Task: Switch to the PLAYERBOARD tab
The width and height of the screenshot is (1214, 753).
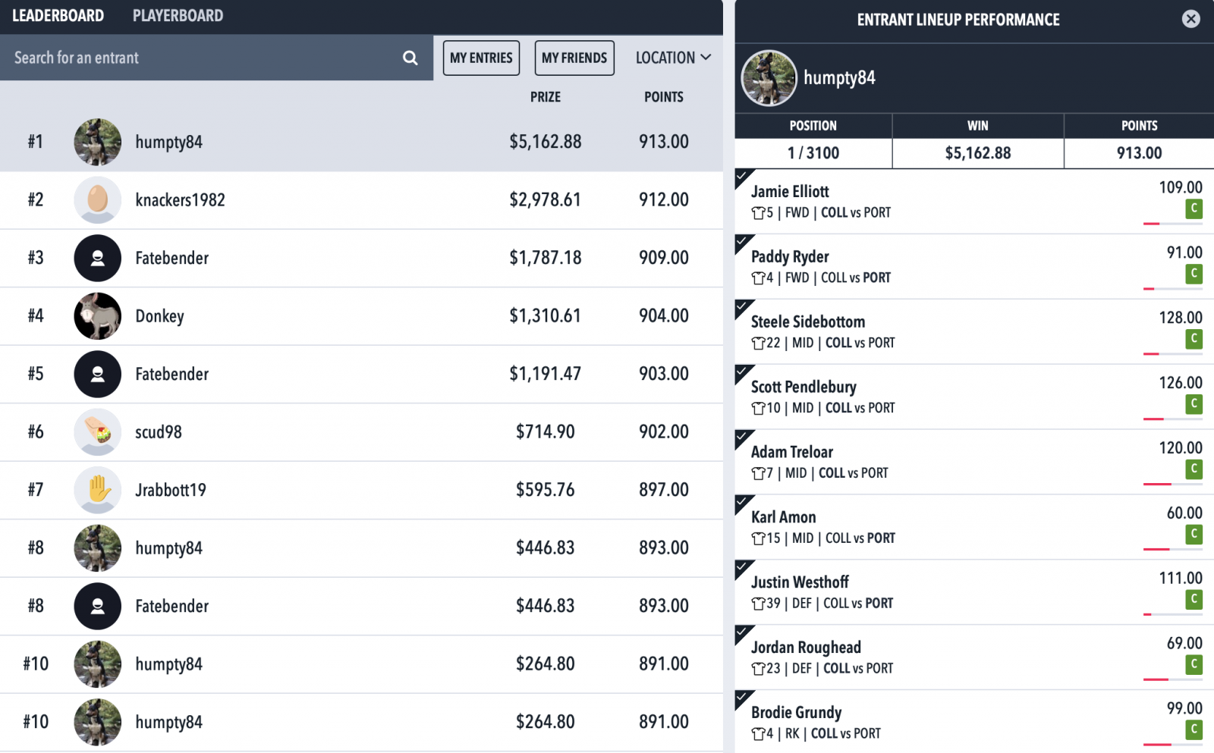Action: pyautogui.click(x=178, y=16)
